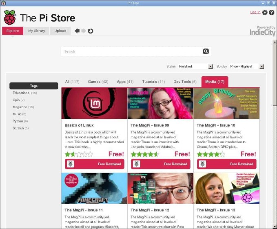This screenshot has height=229, width=277.
Task: Open the MagPi Issue 13 cover thumbnail
Action: 226,188
